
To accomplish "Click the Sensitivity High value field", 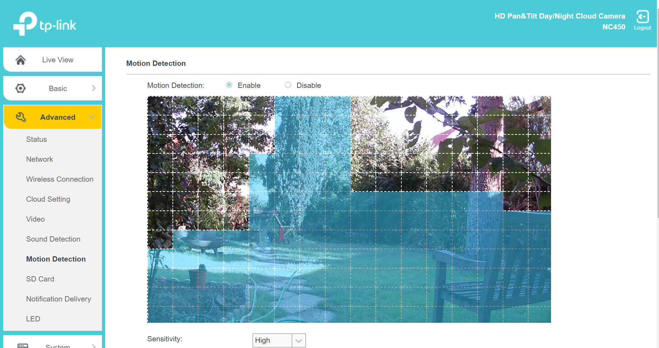I will tap(272, 340).
